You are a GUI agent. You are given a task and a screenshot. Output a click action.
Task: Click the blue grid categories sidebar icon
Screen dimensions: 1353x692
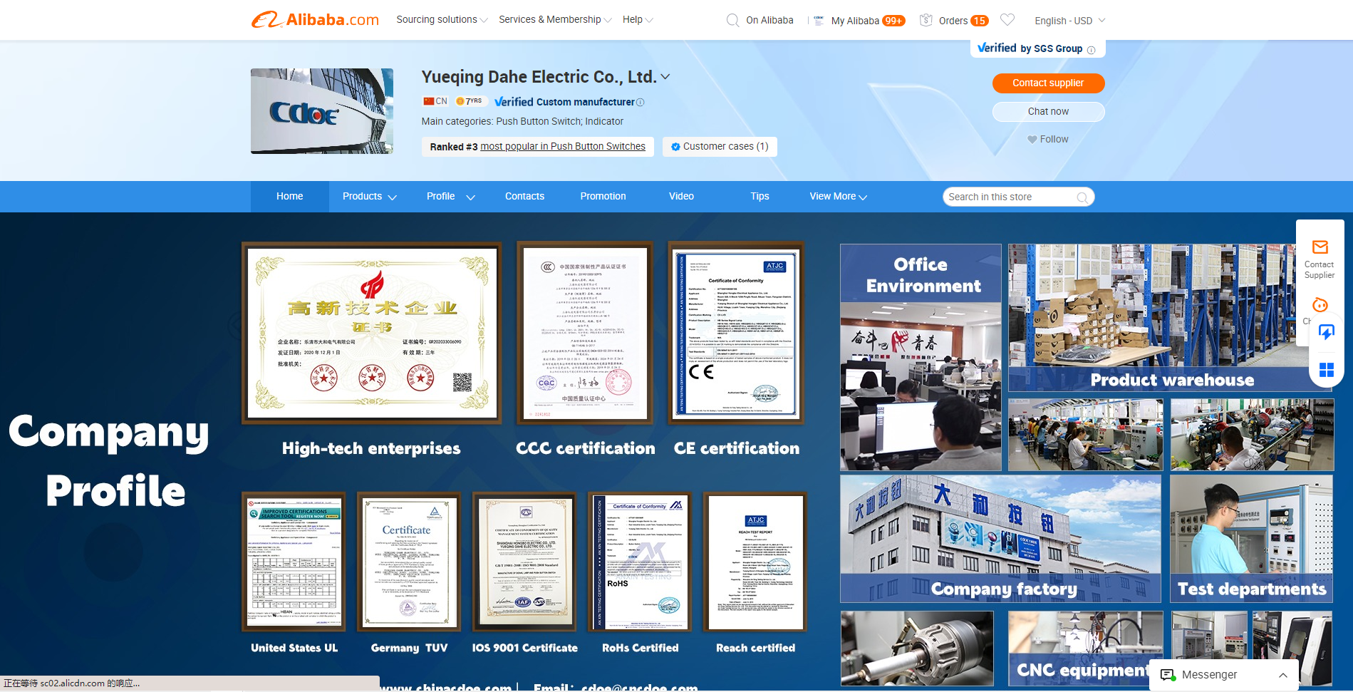coord(1327,369)
